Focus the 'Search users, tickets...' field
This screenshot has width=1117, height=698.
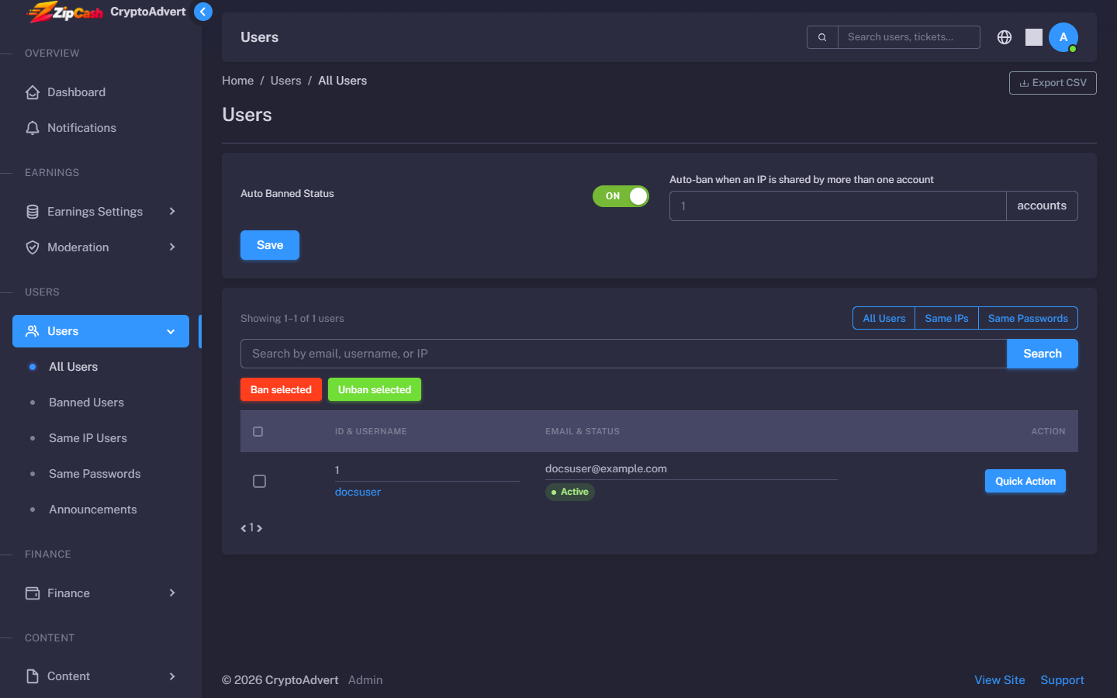tap(909, 37)
